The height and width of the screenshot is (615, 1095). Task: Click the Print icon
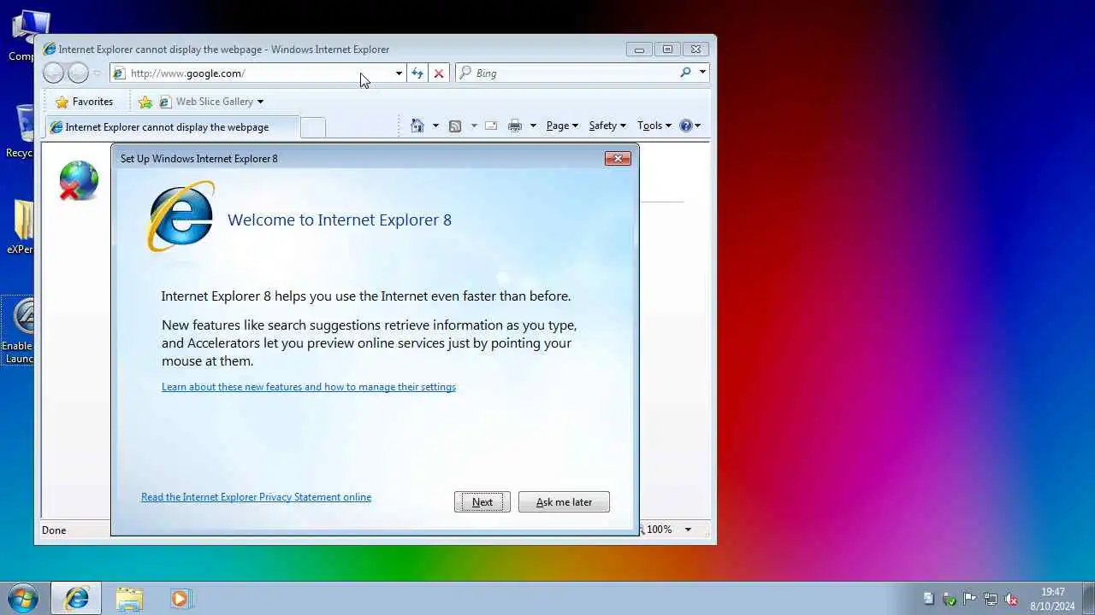point(515,126)
